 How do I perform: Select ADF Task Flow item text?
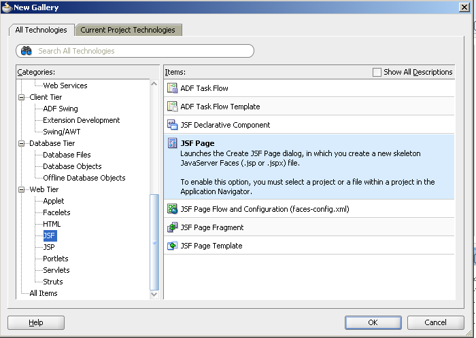coord(204,88)
